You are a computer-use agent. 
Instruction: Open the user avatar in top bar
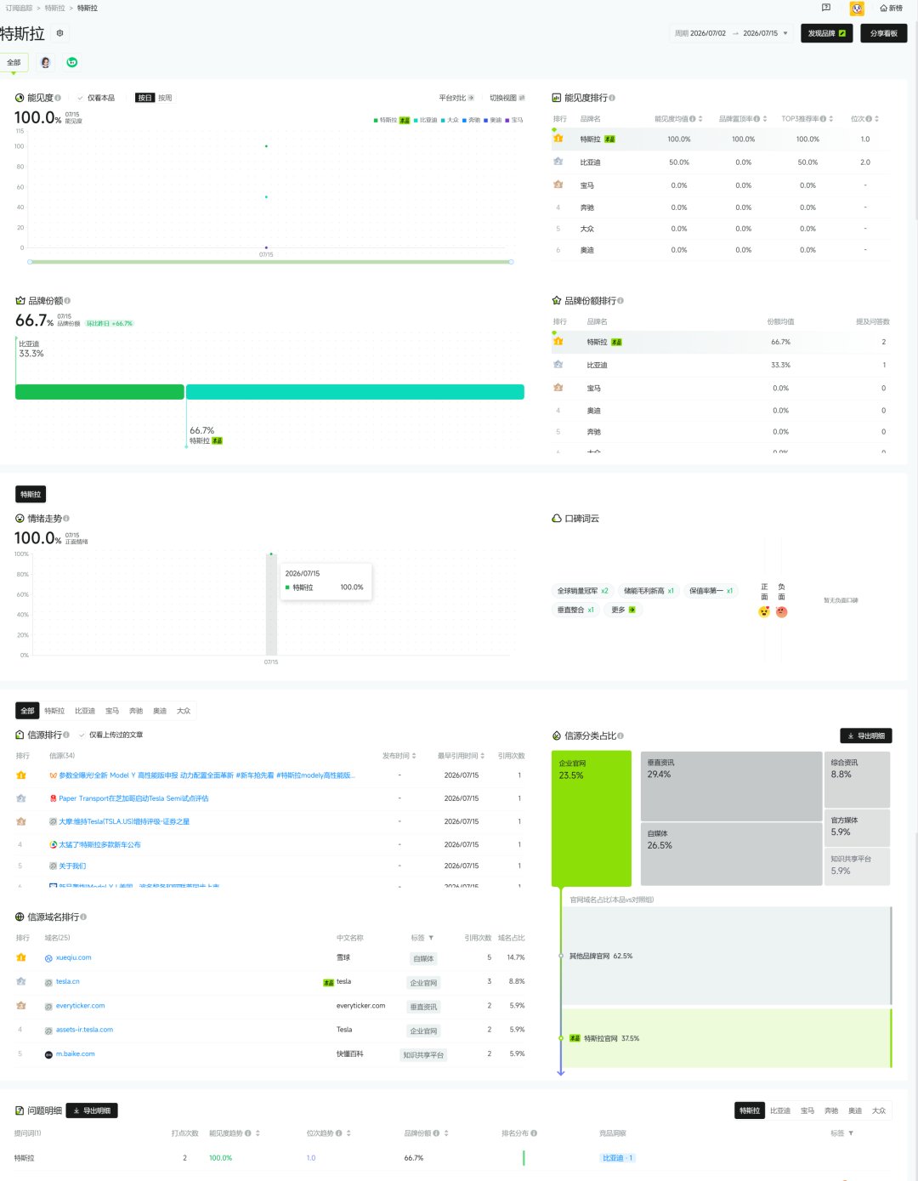857,9
